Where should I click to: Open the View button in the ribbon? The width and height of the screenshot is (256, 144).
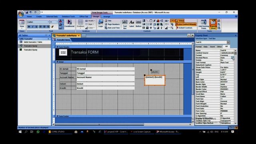click(x=22, y=24)
